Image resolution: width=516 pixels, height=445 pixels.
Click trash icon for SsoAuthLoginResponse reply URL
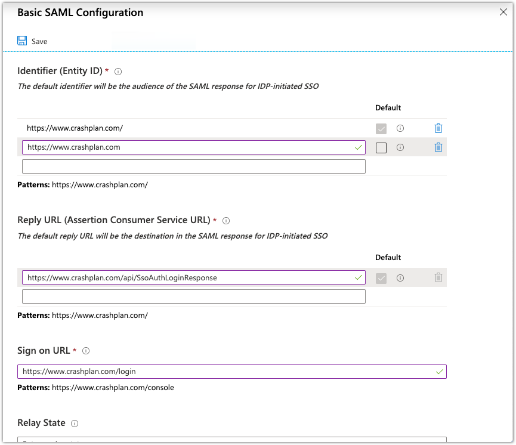coord(438,278)
